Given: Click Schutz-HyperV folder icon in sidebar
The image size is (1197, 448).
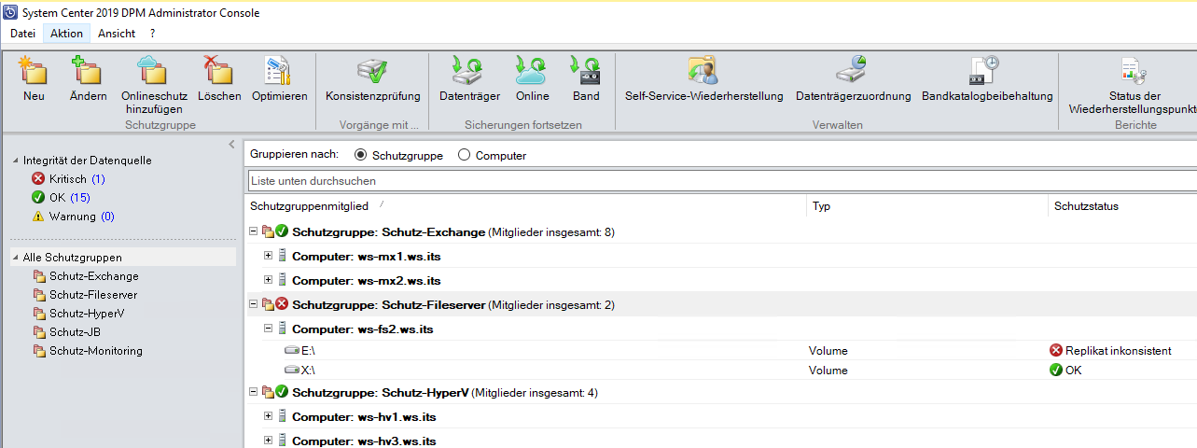Looking at the screenshot, I should click(39, 314).
